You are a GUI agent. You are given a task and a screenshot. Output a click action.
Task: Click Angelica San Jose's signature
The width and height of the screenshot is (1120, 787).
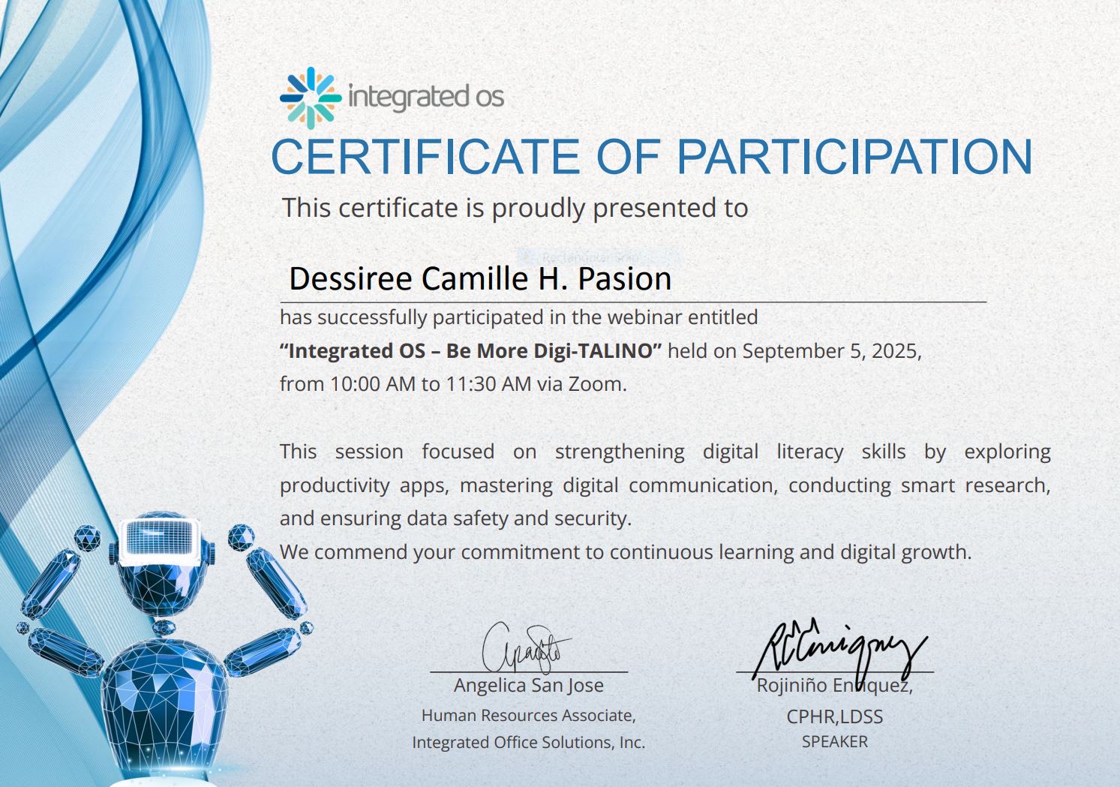[x=526, y=648]
